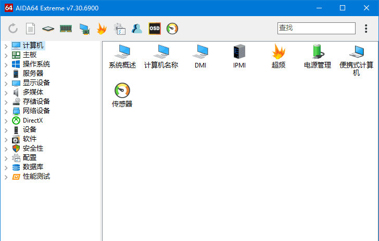The image size is (379, 241).
Task: Expand the 配置 tree node
Action: [6, 158]
